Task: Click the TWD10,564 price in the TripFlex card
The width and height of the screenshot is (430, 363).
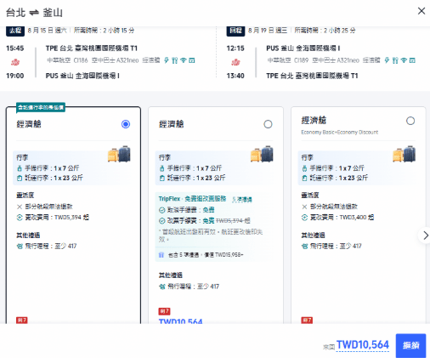Action: point(180,320)
